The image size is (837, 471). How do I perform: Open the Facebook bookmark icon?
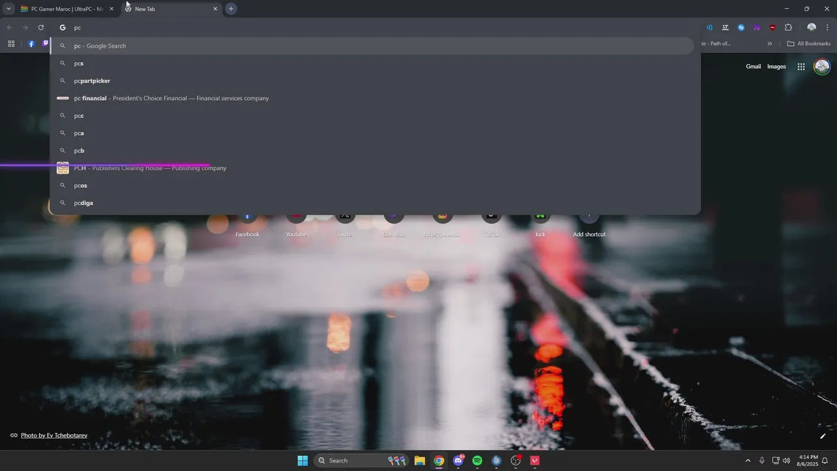(31, 44)
